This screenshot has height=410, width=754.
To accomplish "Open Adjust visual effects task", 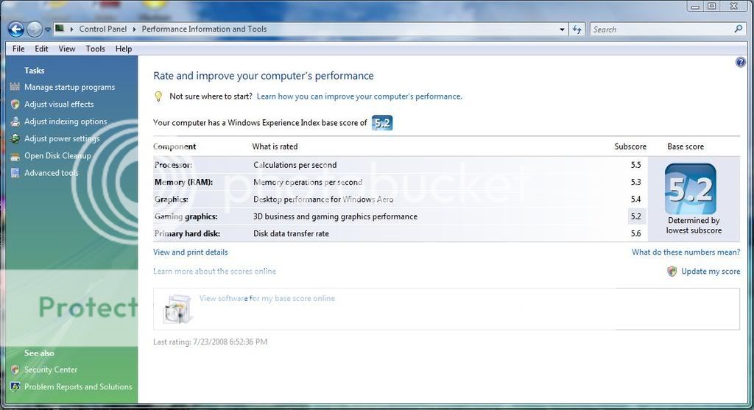I will [x=59, y=105].
